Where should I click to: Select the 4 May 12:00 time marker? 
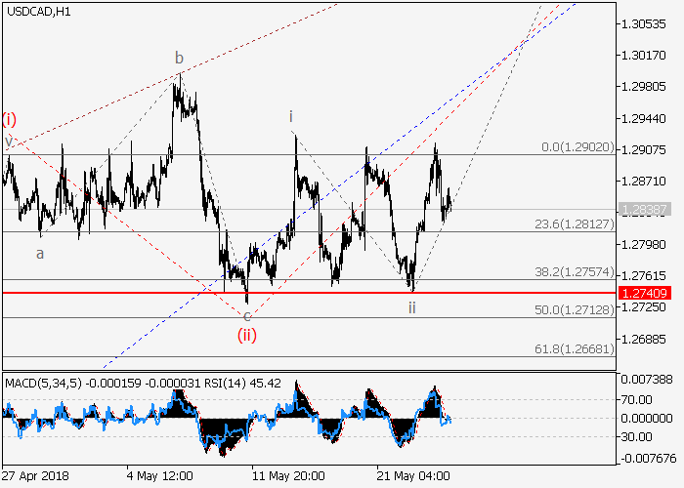pos(159,475)
